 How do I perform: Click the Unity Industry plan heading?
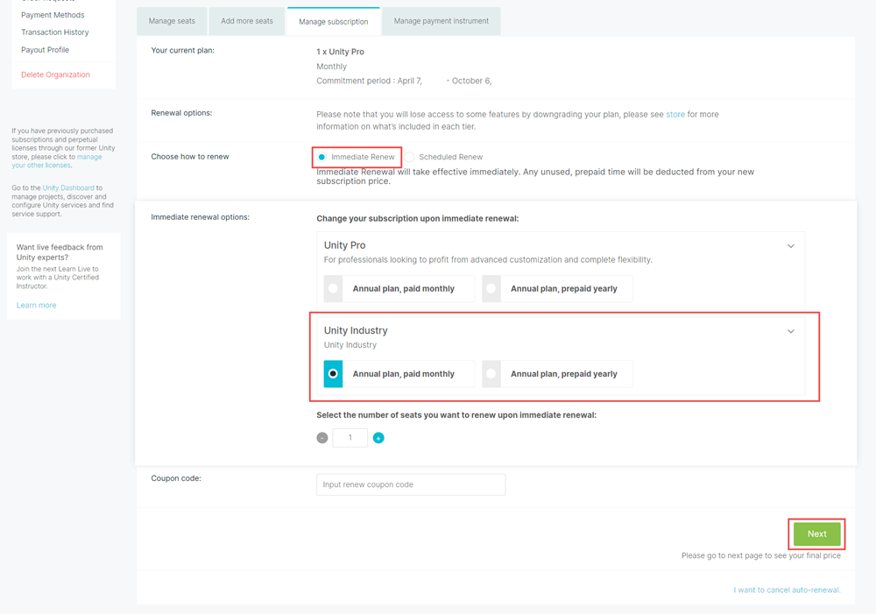pos(356,330)
